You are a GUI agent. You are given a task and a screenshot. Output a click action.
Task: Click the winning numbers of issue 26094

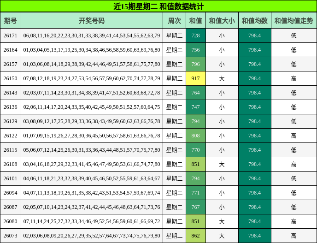(x=92, y=193)
